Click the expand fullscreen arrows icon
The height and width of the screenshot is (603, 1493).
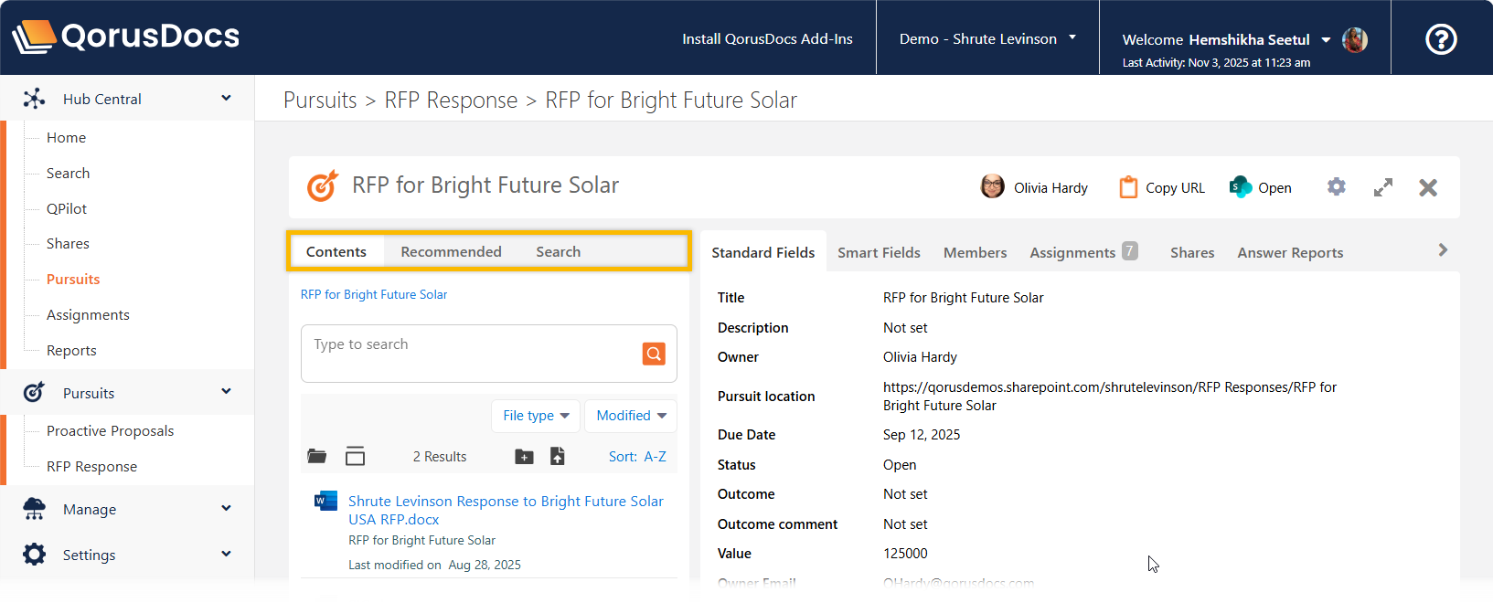[x=1382, y=187]
